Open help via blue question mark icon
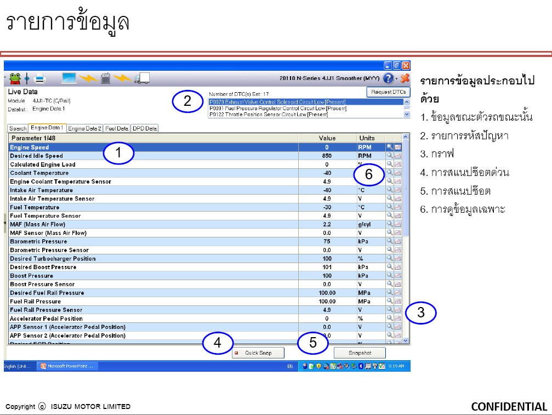The height and width of the screenshot is (415, 552). [388, 78]
